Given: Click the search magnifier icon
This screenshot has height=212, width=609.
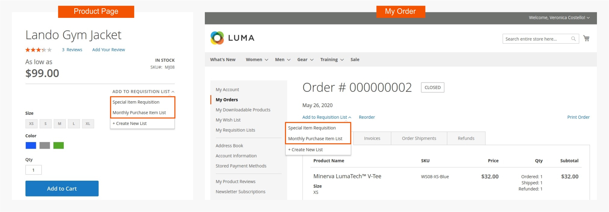Looking at the screenshot, I should [573, 39].
